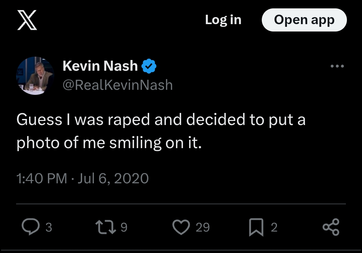Click the reply count of 3
Image resolution: width=362 pixels, height=253 pixels.
point(49,228)
